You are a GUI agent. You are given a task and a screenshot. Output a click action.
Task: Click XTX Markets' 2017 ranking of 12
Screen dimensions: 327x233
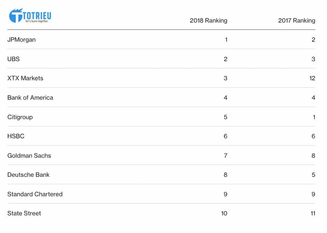click(312, 78)
